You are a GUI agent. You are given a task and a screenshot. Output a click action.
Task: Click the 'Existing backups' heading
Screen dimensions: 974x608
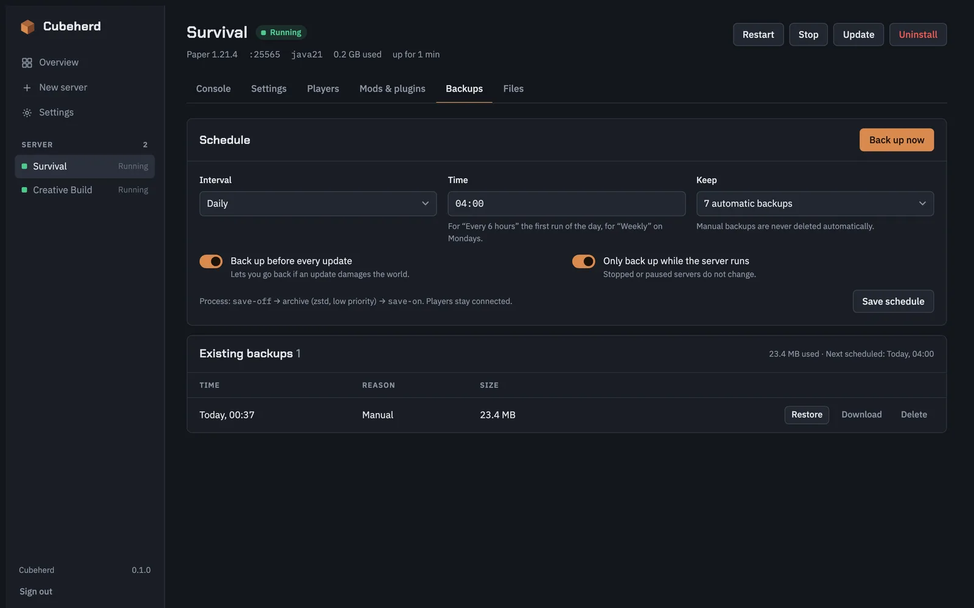(246, 354)
